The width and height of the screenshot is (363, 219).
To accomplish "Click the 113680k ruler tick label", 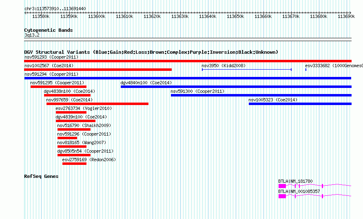I will 319,17.
